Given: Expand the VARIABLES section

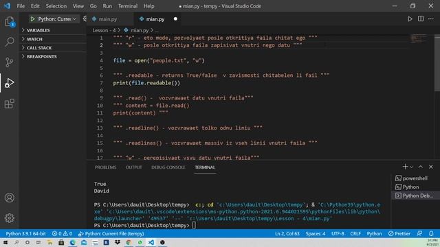Looking at the screenshot, I should [38, 30].
